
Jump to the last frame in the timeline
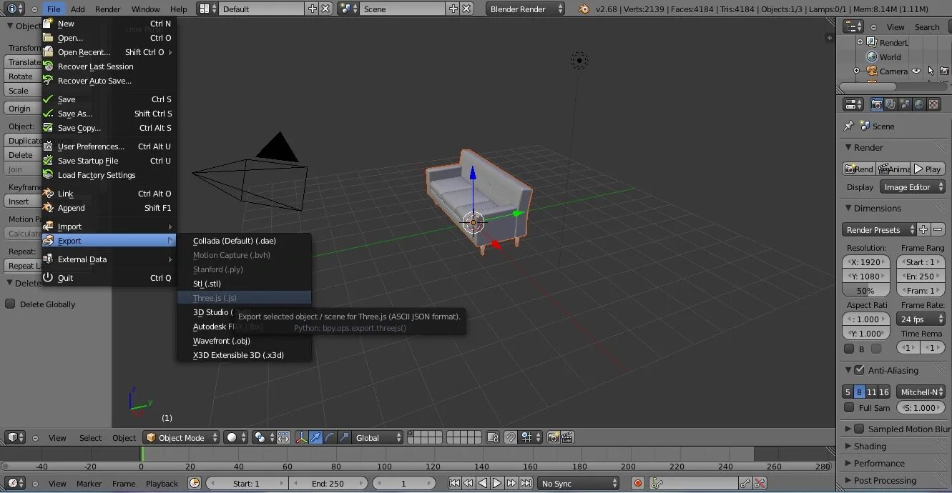click(526, 483)
